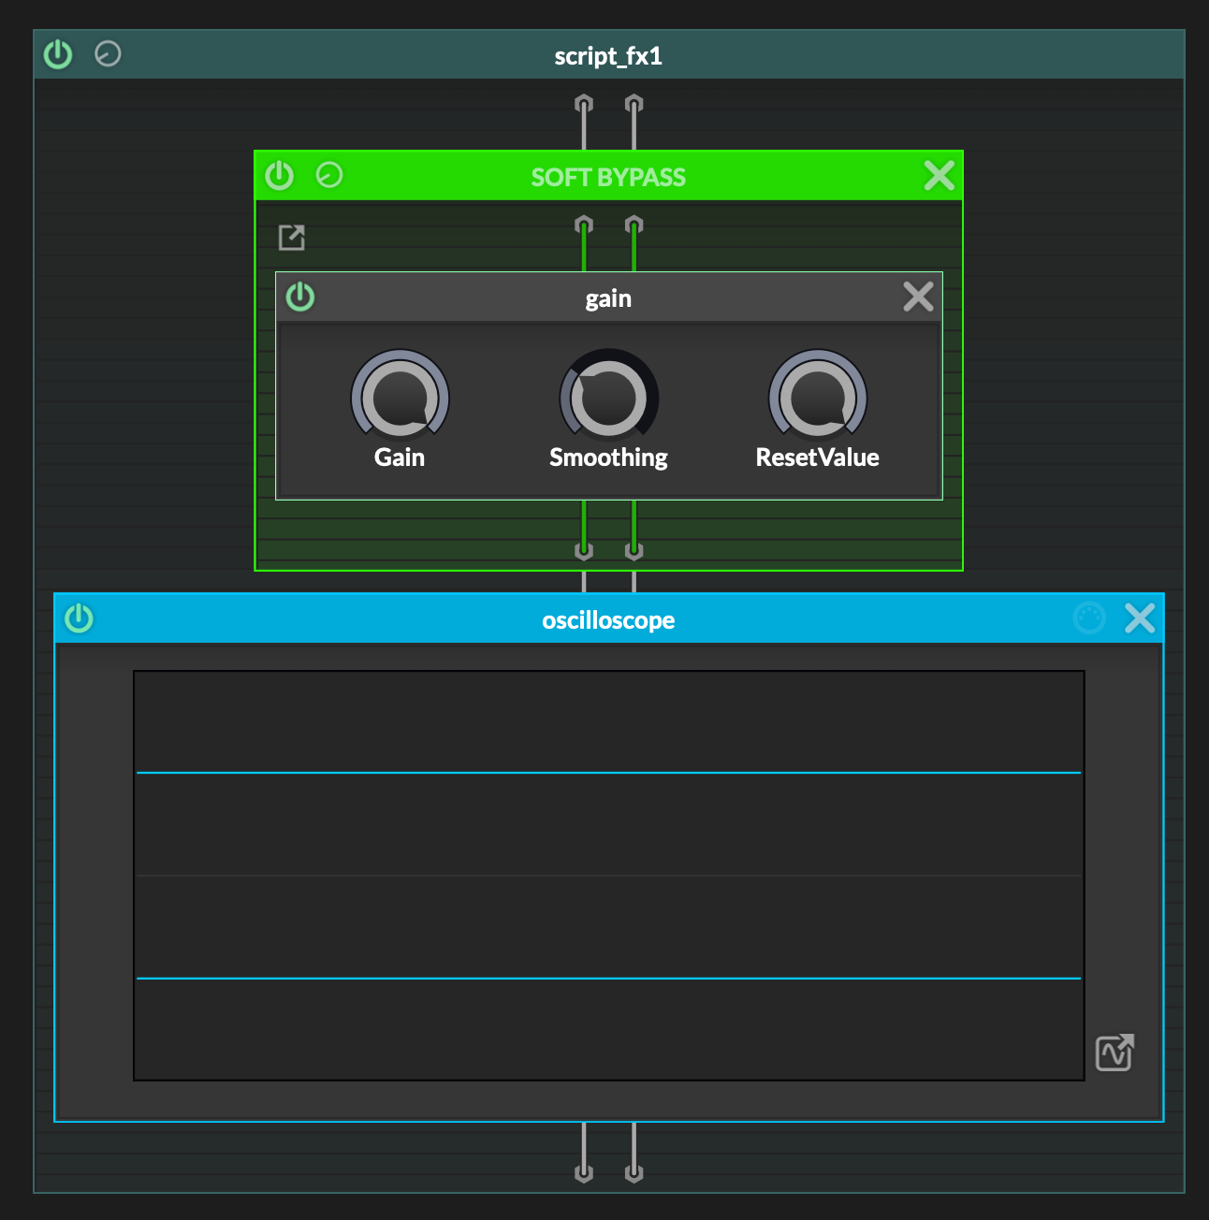This screenshot has height=1220, width=1209.
Task: Click the script_fx1 parameter dial icon
Action: (109, 54)
